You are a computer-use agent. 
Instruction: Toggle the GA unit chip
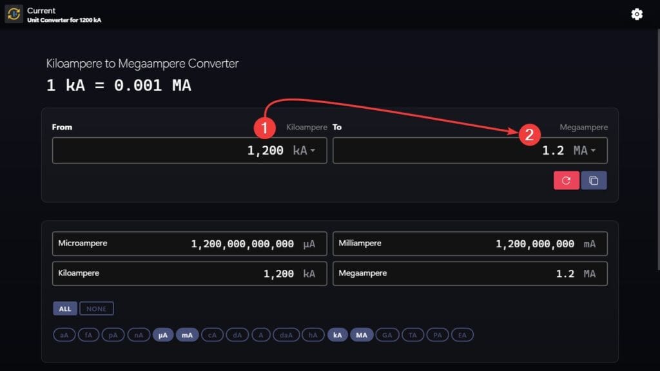[387, 335]
